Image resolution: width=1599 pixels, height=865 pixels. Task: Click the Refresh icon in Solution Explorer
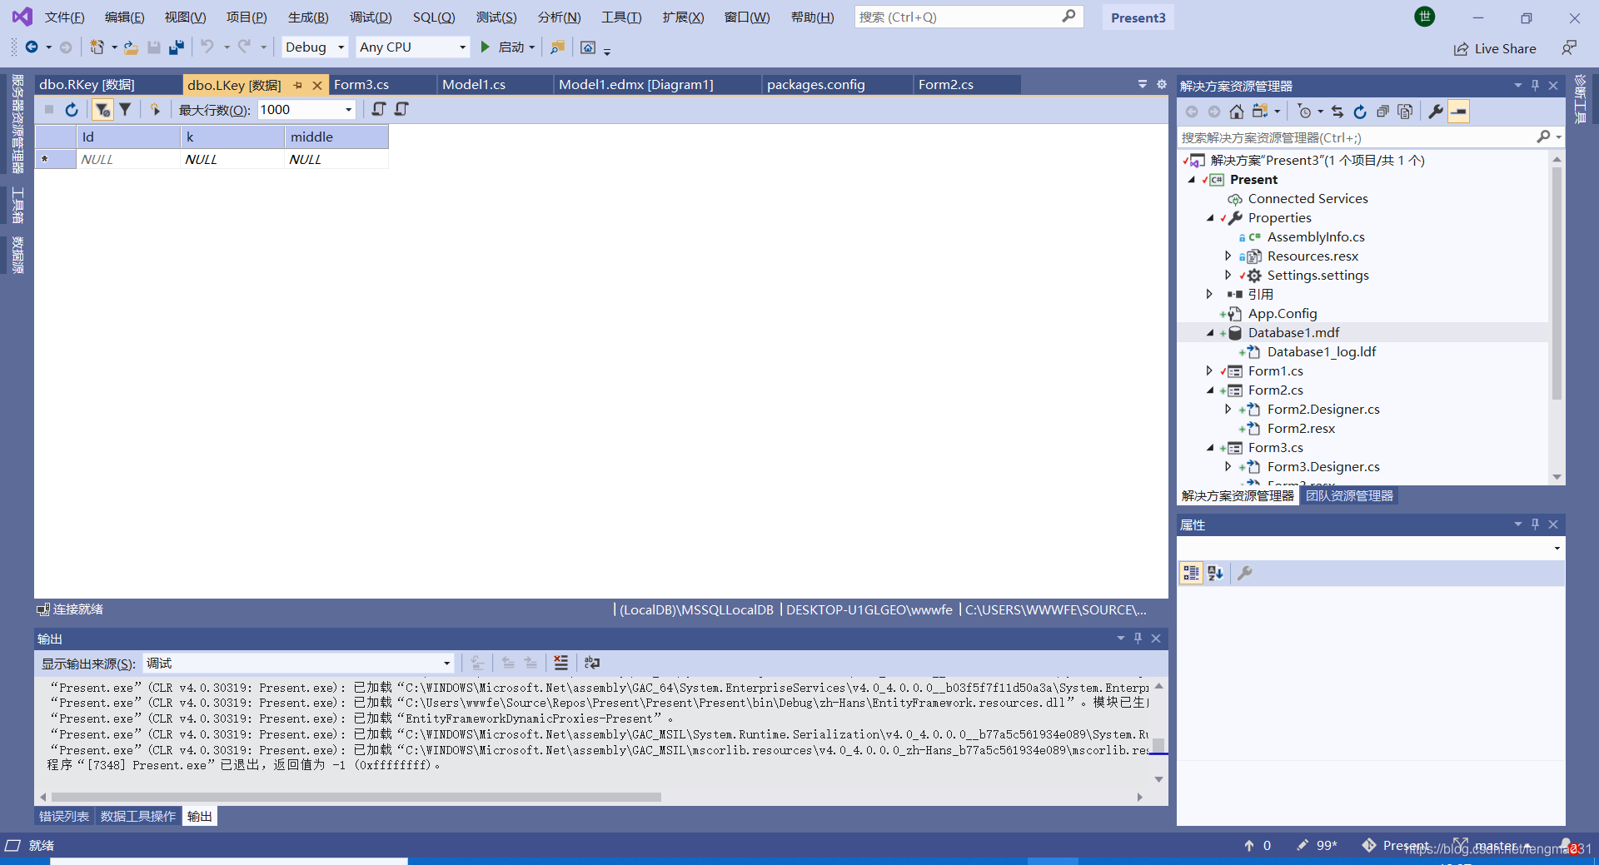point(1360,112)
